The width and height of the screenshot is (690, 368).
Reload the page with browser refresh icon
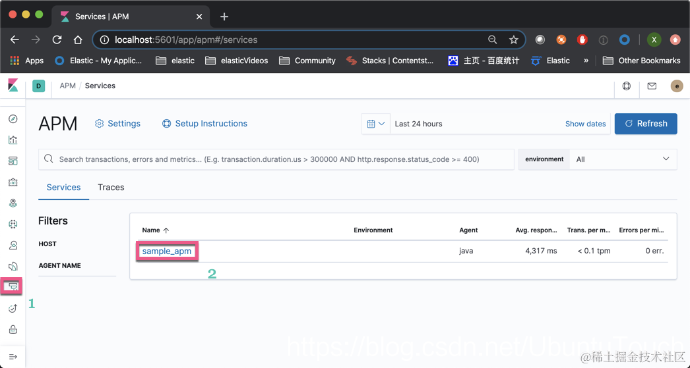(57, 39)
